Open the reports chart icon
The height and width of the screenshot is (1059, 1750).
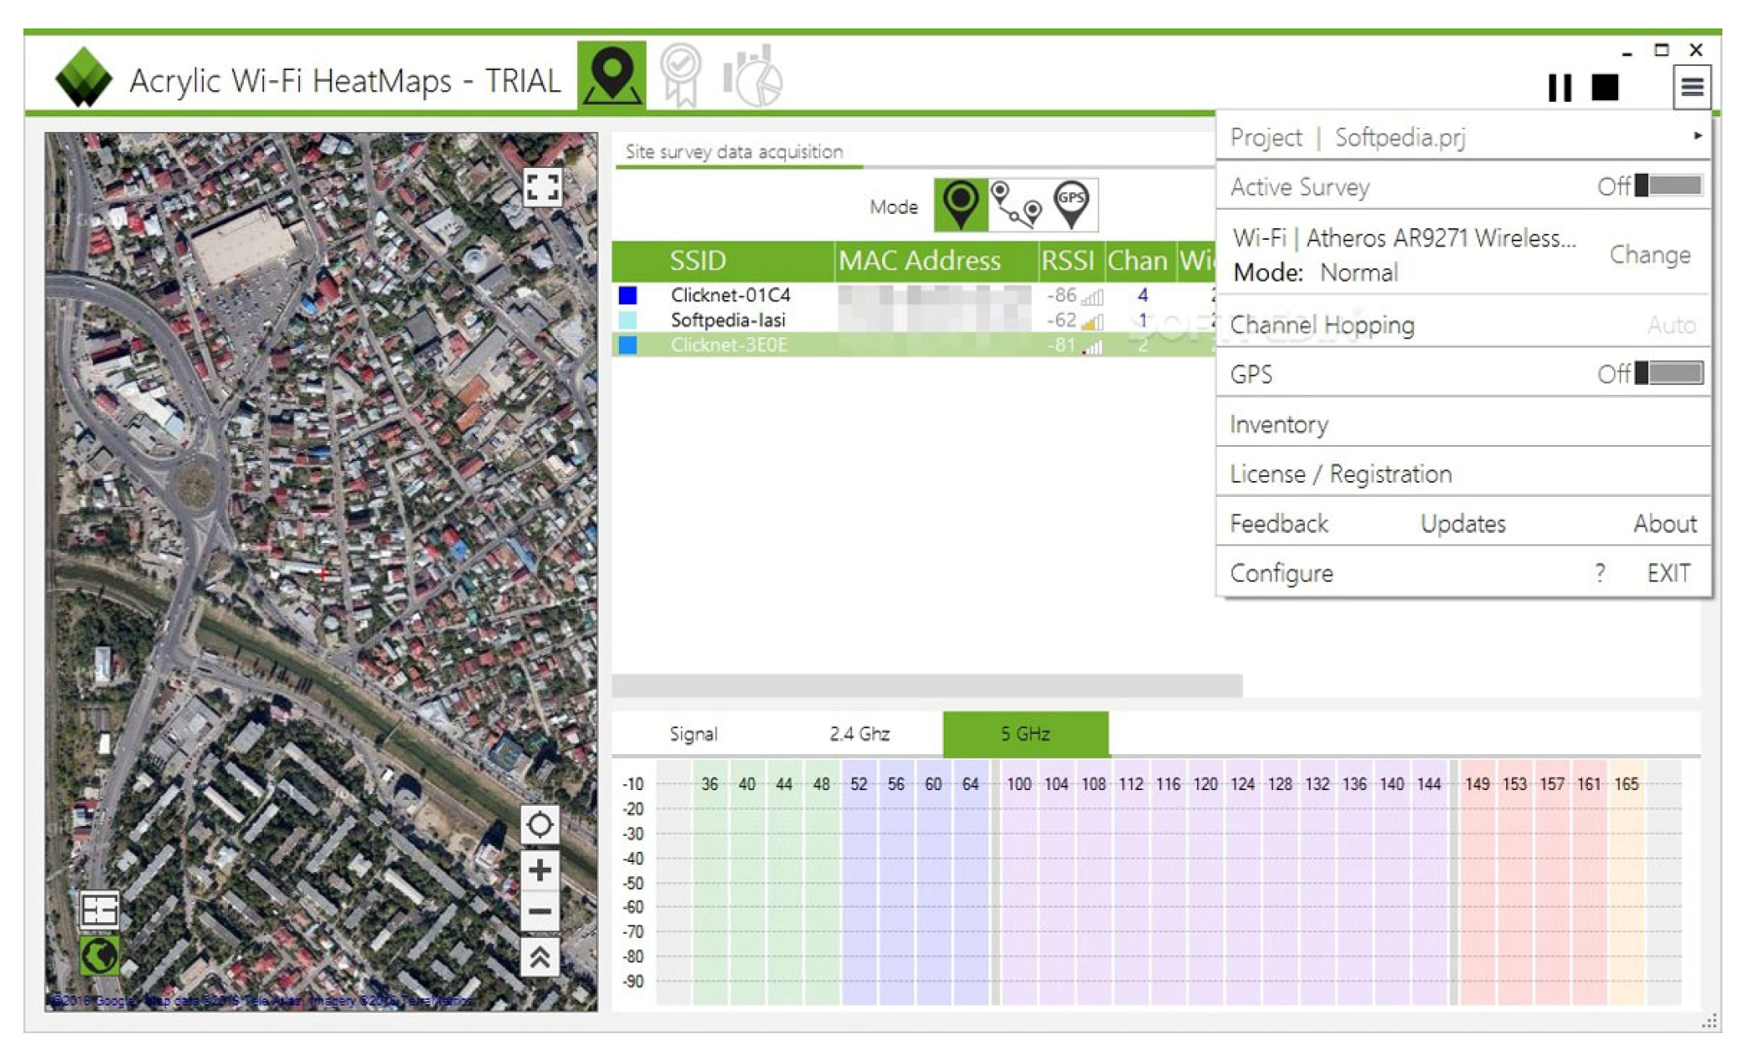tap(753, 75)
